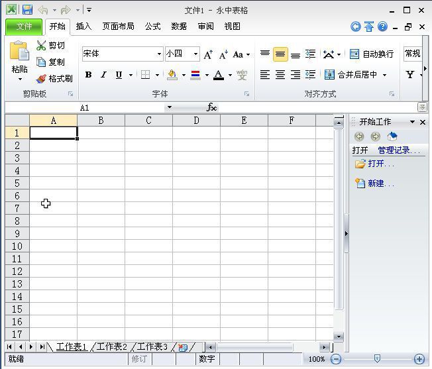Set bottom vertical alignment
The height and width of the screenshot is (369, 432).
296,56
